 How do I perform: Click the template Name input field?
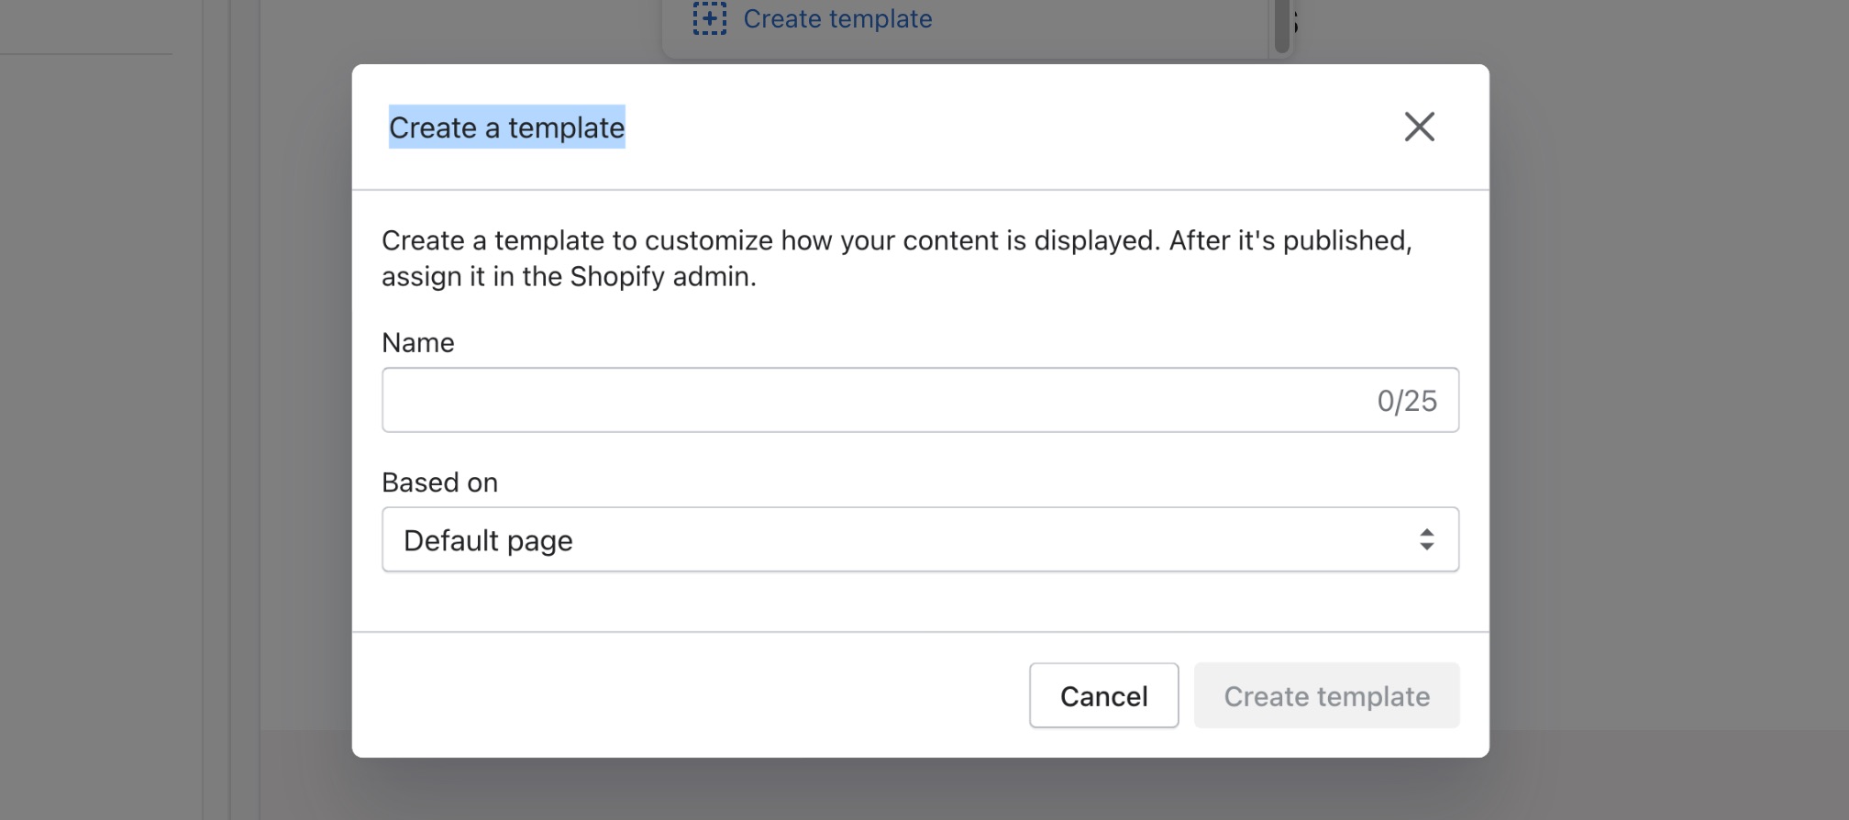click(x=920, y=400)
